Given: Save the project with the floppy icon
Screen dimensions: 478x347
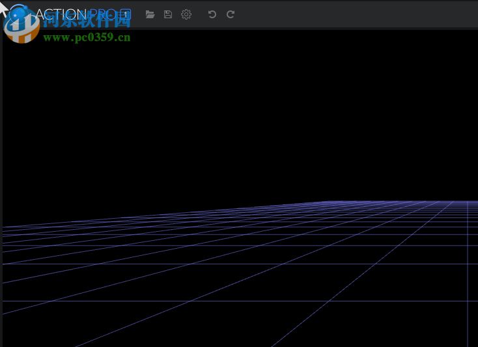Looking at the screenshot, I should (168, 14).
